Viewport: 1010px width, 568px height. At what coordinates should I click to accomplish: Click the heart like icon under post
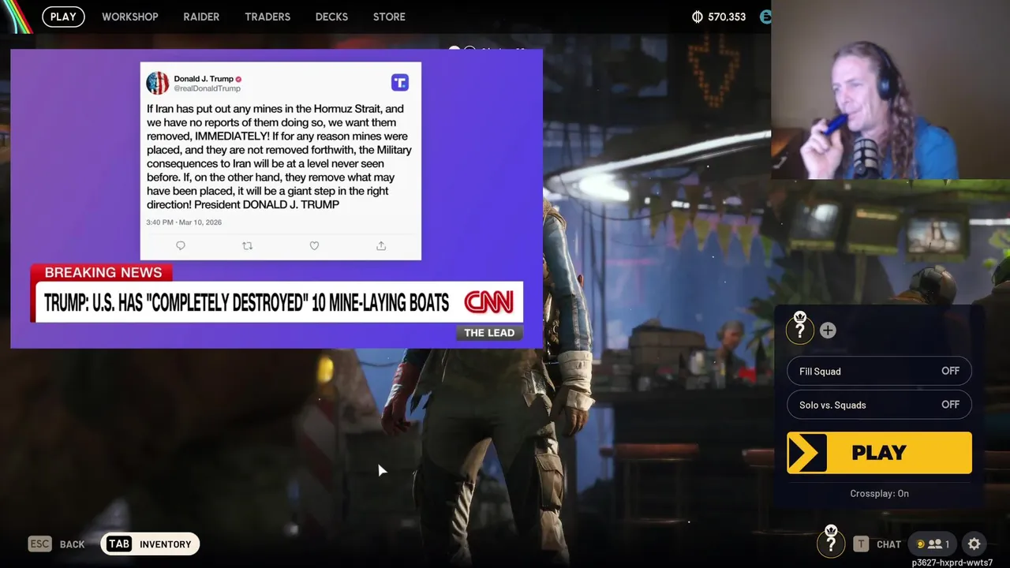click(x=314, y=246)
